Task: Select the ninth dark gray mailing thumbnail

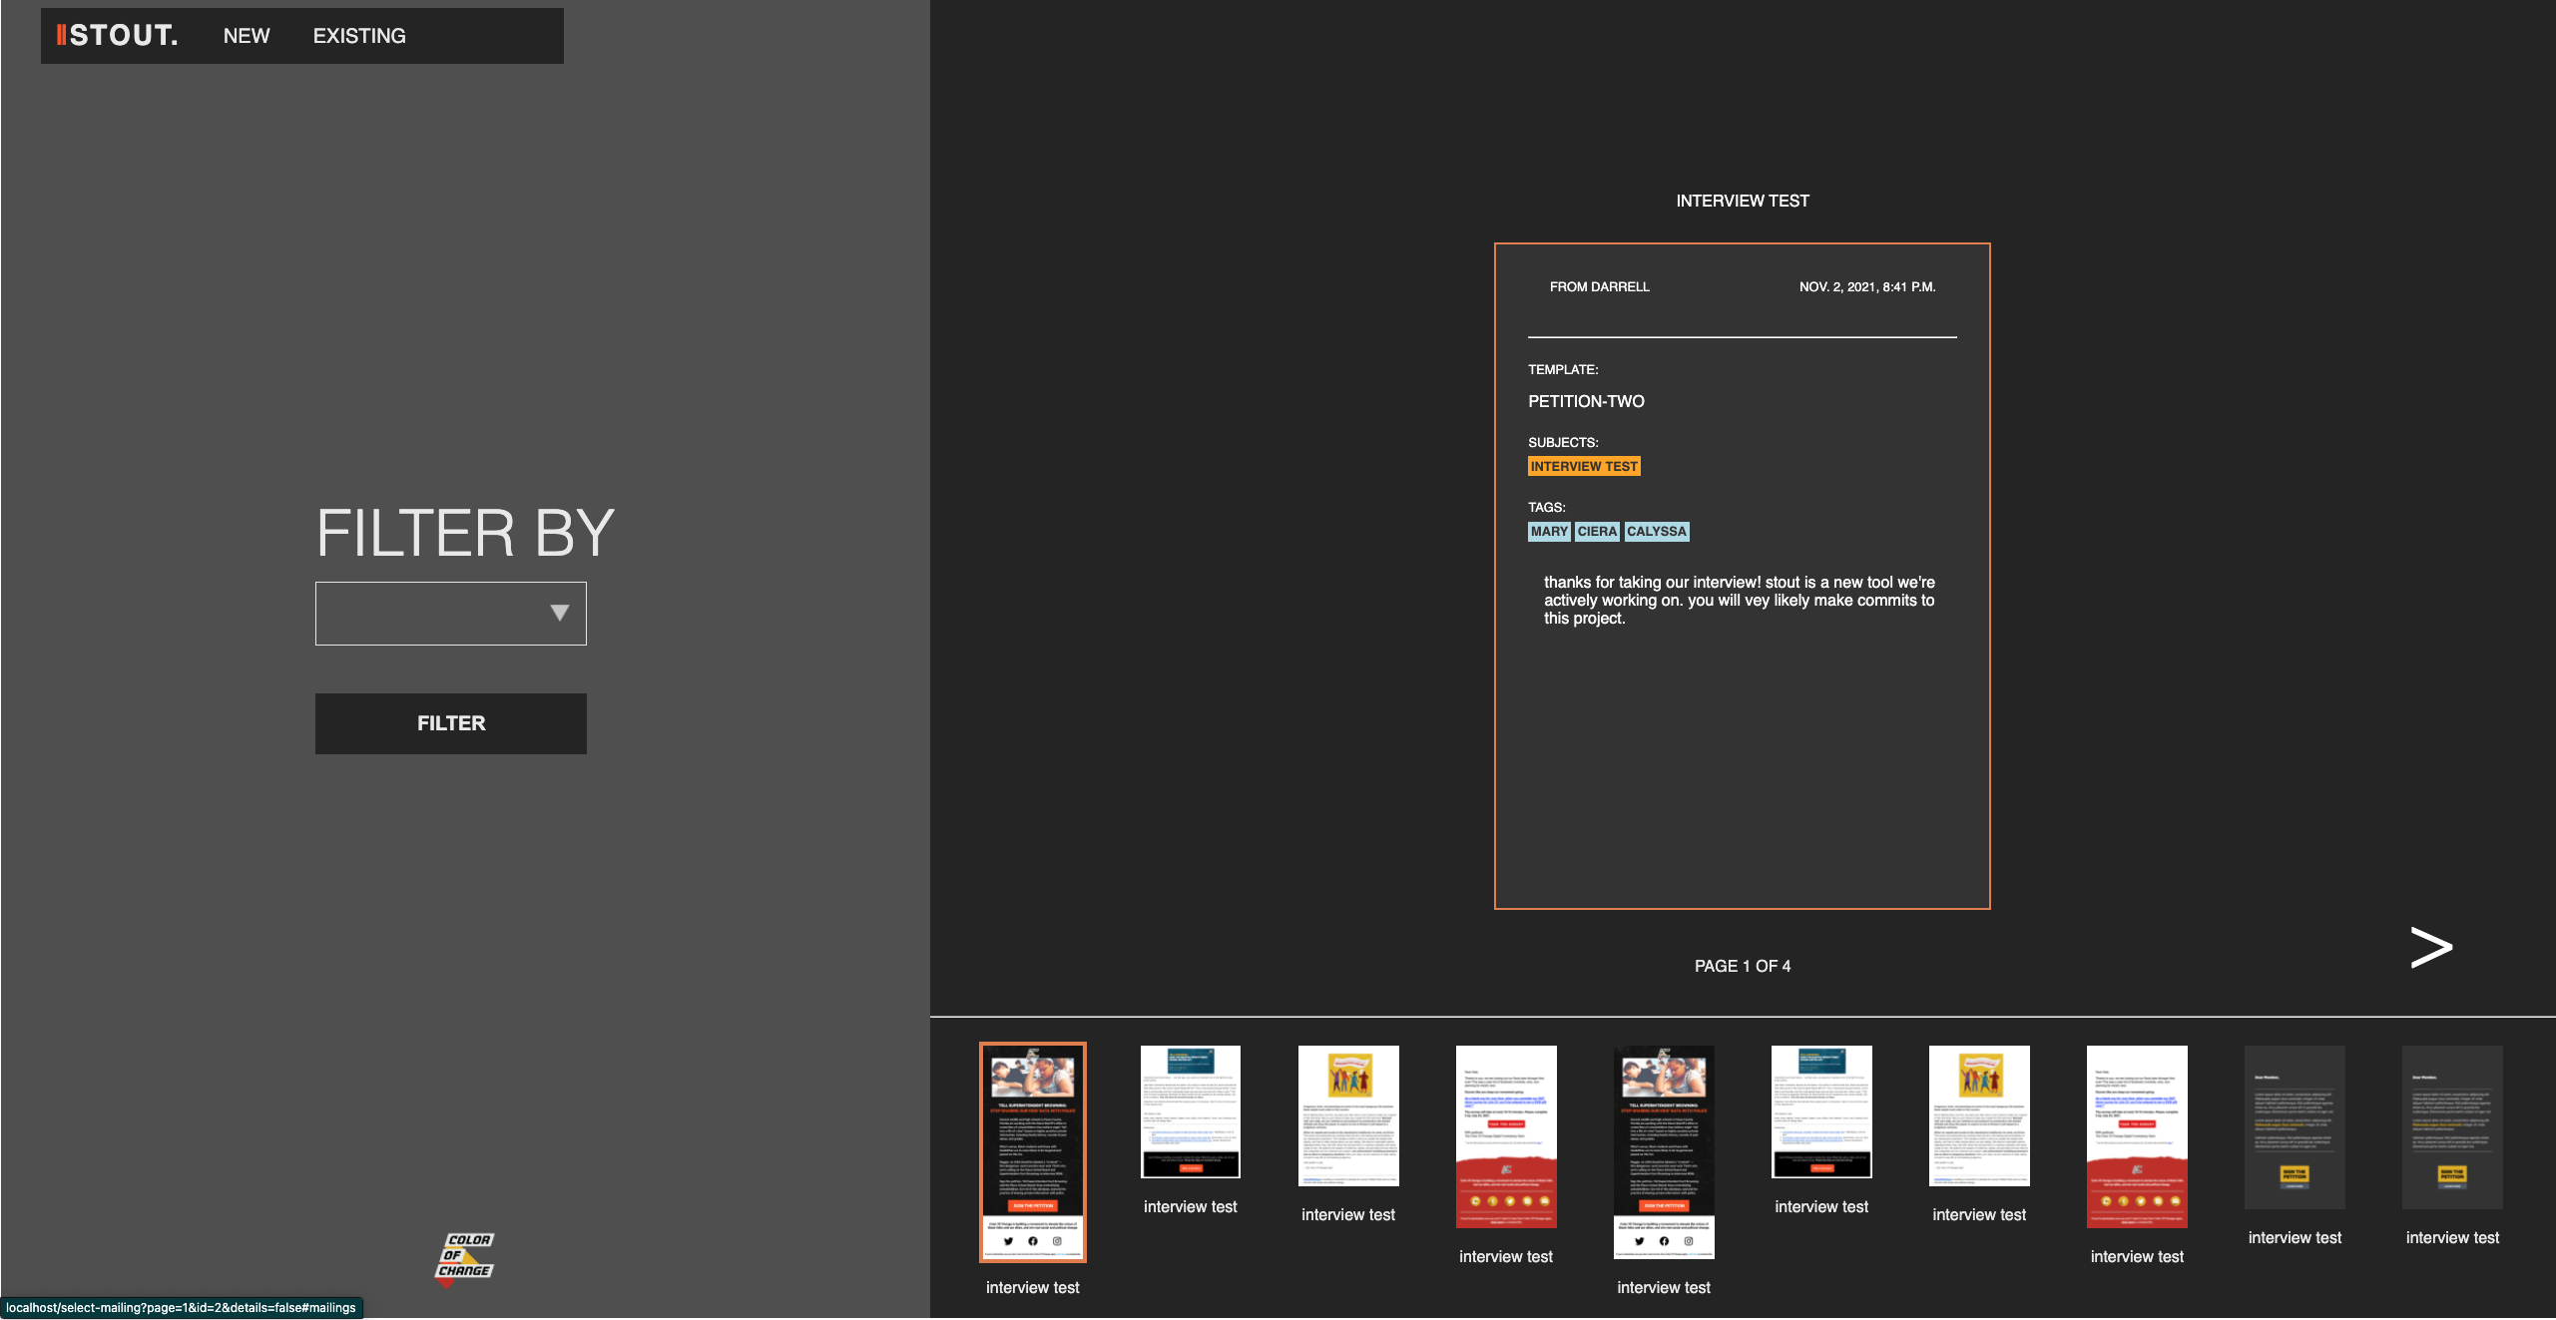Action: point(2295,1126)
